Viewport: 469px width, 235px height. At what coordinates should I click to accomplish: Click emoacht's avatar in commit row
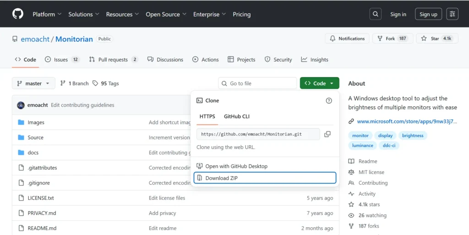pyautogui.click(x=21, y=105)
